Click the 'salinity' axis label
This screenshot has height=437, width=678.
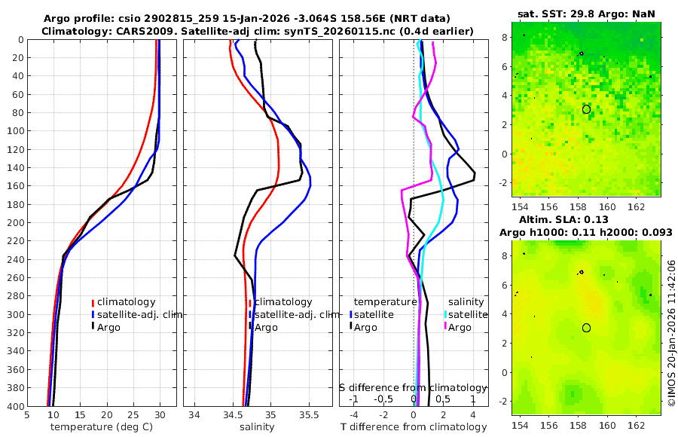257,427
